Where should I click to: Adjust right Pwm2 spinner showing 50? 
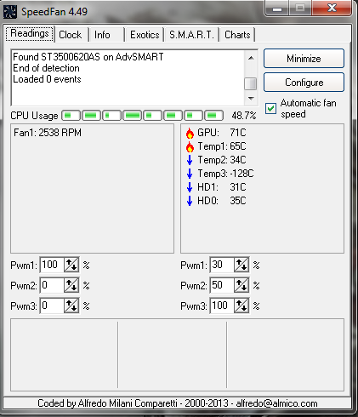click(x=242, y=285)
